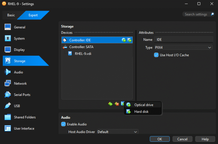Disable the Use Host I/O Cache checkbox
The height and width of the screenshot is (144, 218).
pos(156,55)
